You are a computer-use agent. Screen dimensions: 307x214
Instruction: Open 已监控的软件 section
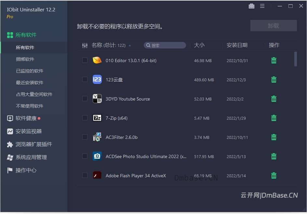click(29, 71)
